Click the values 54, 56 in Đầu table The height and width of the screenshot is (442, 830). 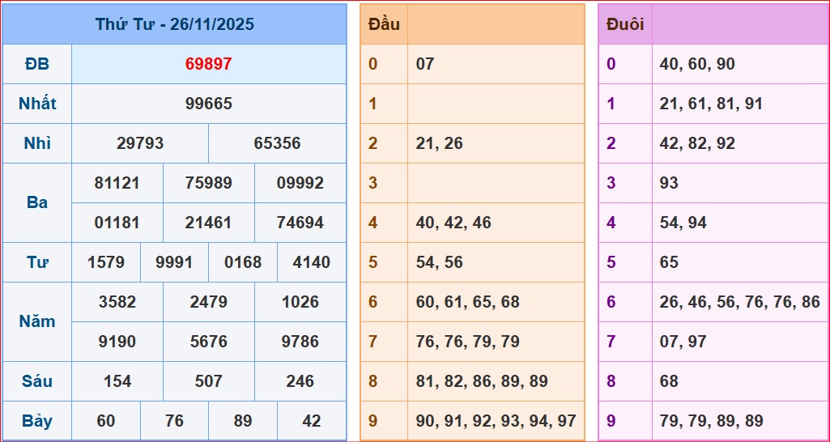pyautogui.click(x=440, y=262)
